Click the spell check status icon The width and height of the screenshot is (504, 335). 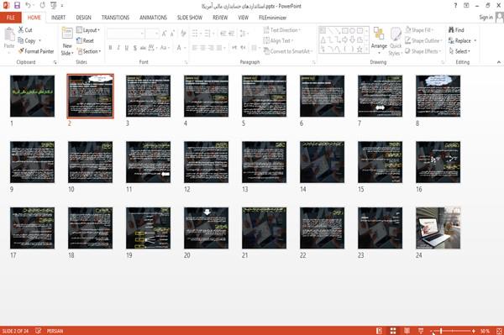[39, 331]
